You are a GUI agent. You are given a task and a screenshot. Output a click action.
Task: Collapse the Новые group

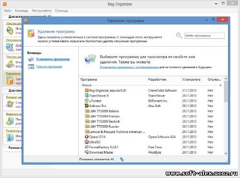point(220,85)
